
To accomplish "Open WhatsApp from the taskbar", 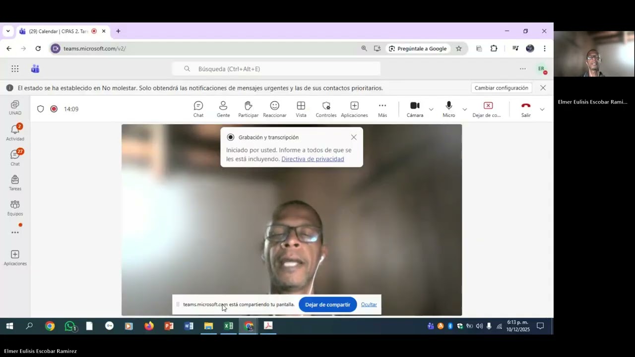I will coord(70,326).
